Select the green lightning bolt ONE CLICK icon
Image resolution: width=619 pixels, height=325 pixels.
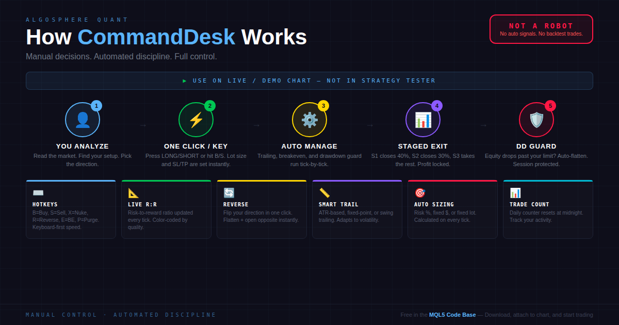196,119
